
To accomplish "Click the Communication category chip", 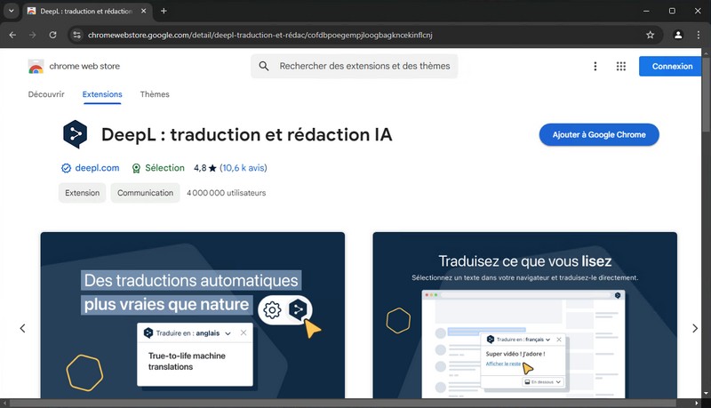I will pos(145,193).
